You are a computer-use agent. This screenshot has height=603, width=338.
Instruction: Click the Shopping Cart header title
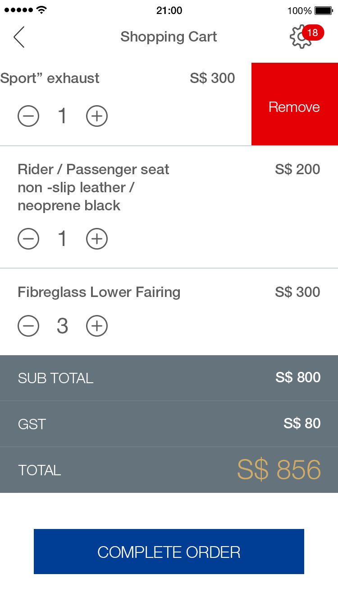pos(169,37)
